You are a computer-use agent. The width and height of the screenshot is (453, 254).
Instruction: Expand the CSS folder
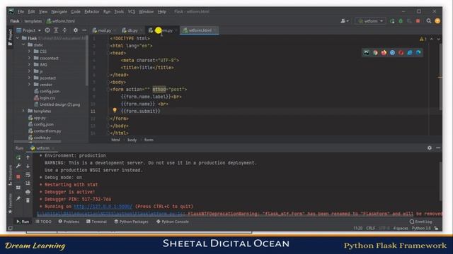click(x=29, y=52)
